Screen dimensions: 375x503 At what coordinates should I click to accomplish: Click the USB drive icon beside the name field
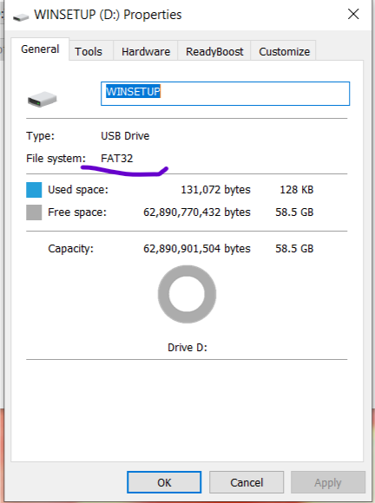42,99
